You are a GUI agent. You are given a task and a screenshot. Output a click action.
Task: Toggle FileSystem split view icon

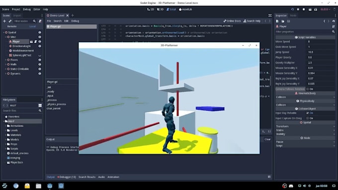(40, 105)
